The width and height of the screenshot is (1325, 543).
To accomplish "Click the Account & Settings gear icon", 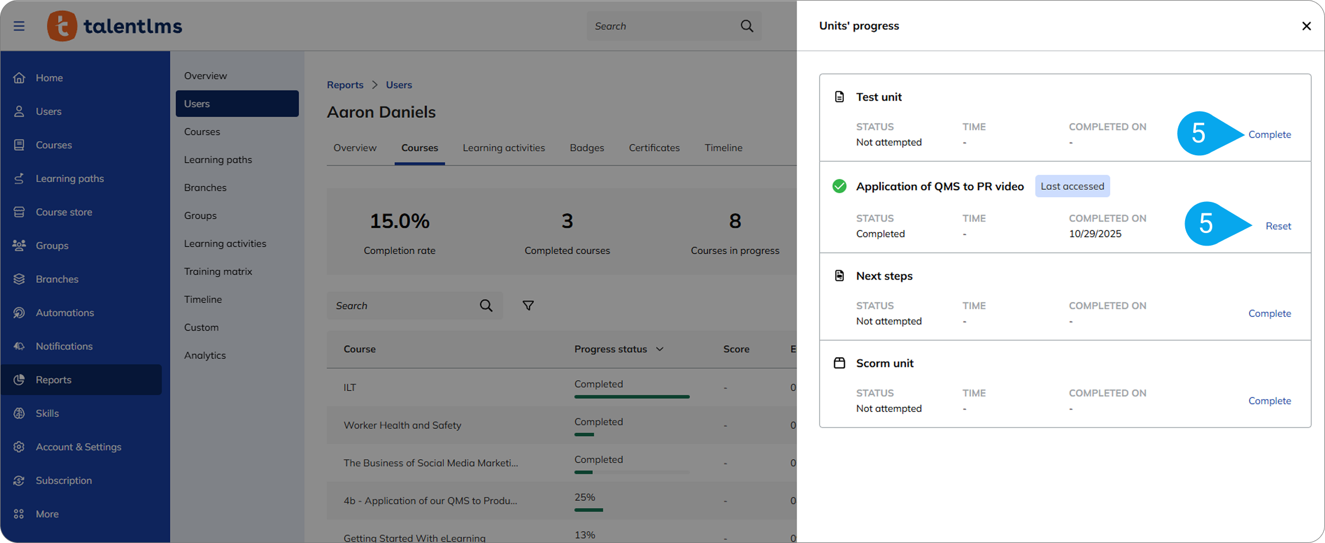I will pos(19,447).
